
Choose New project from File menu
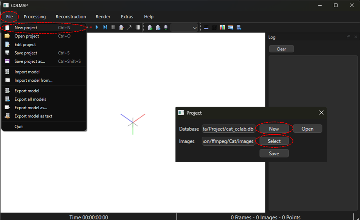coord(26,28)
